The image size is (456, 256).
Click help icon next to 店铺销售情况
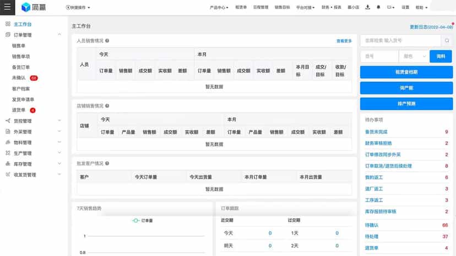pyautogui.click(x=107, y=105)
